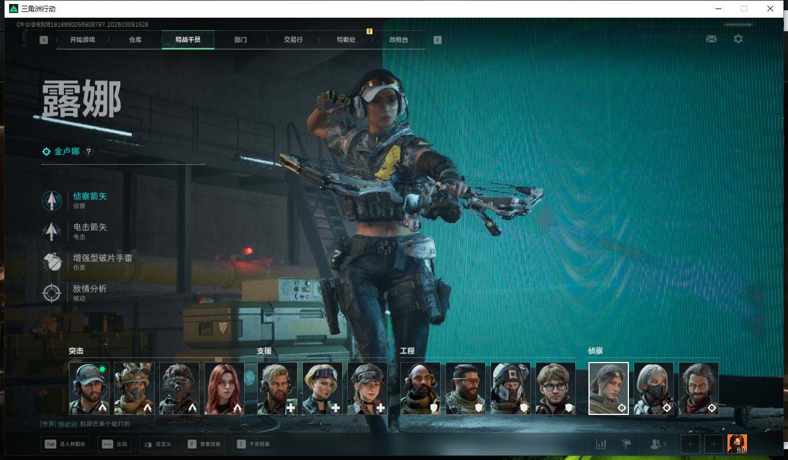Open the bar chart statistics icon

point(601,444)
